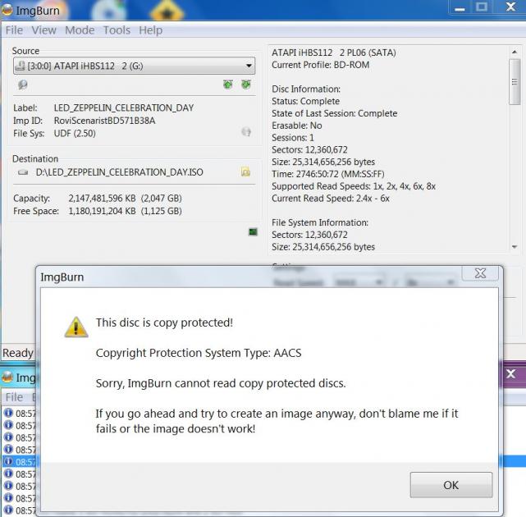The height and width of the screenshot is (517, 526).
Task: Click OK on copy protected warning
Action: tap(451, 485)
